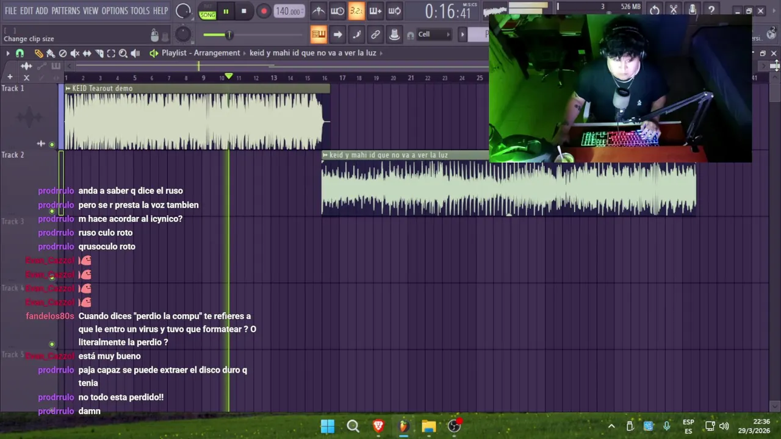
Task: Open the playlist options menu arrow
Action: (x=7, y=53)
